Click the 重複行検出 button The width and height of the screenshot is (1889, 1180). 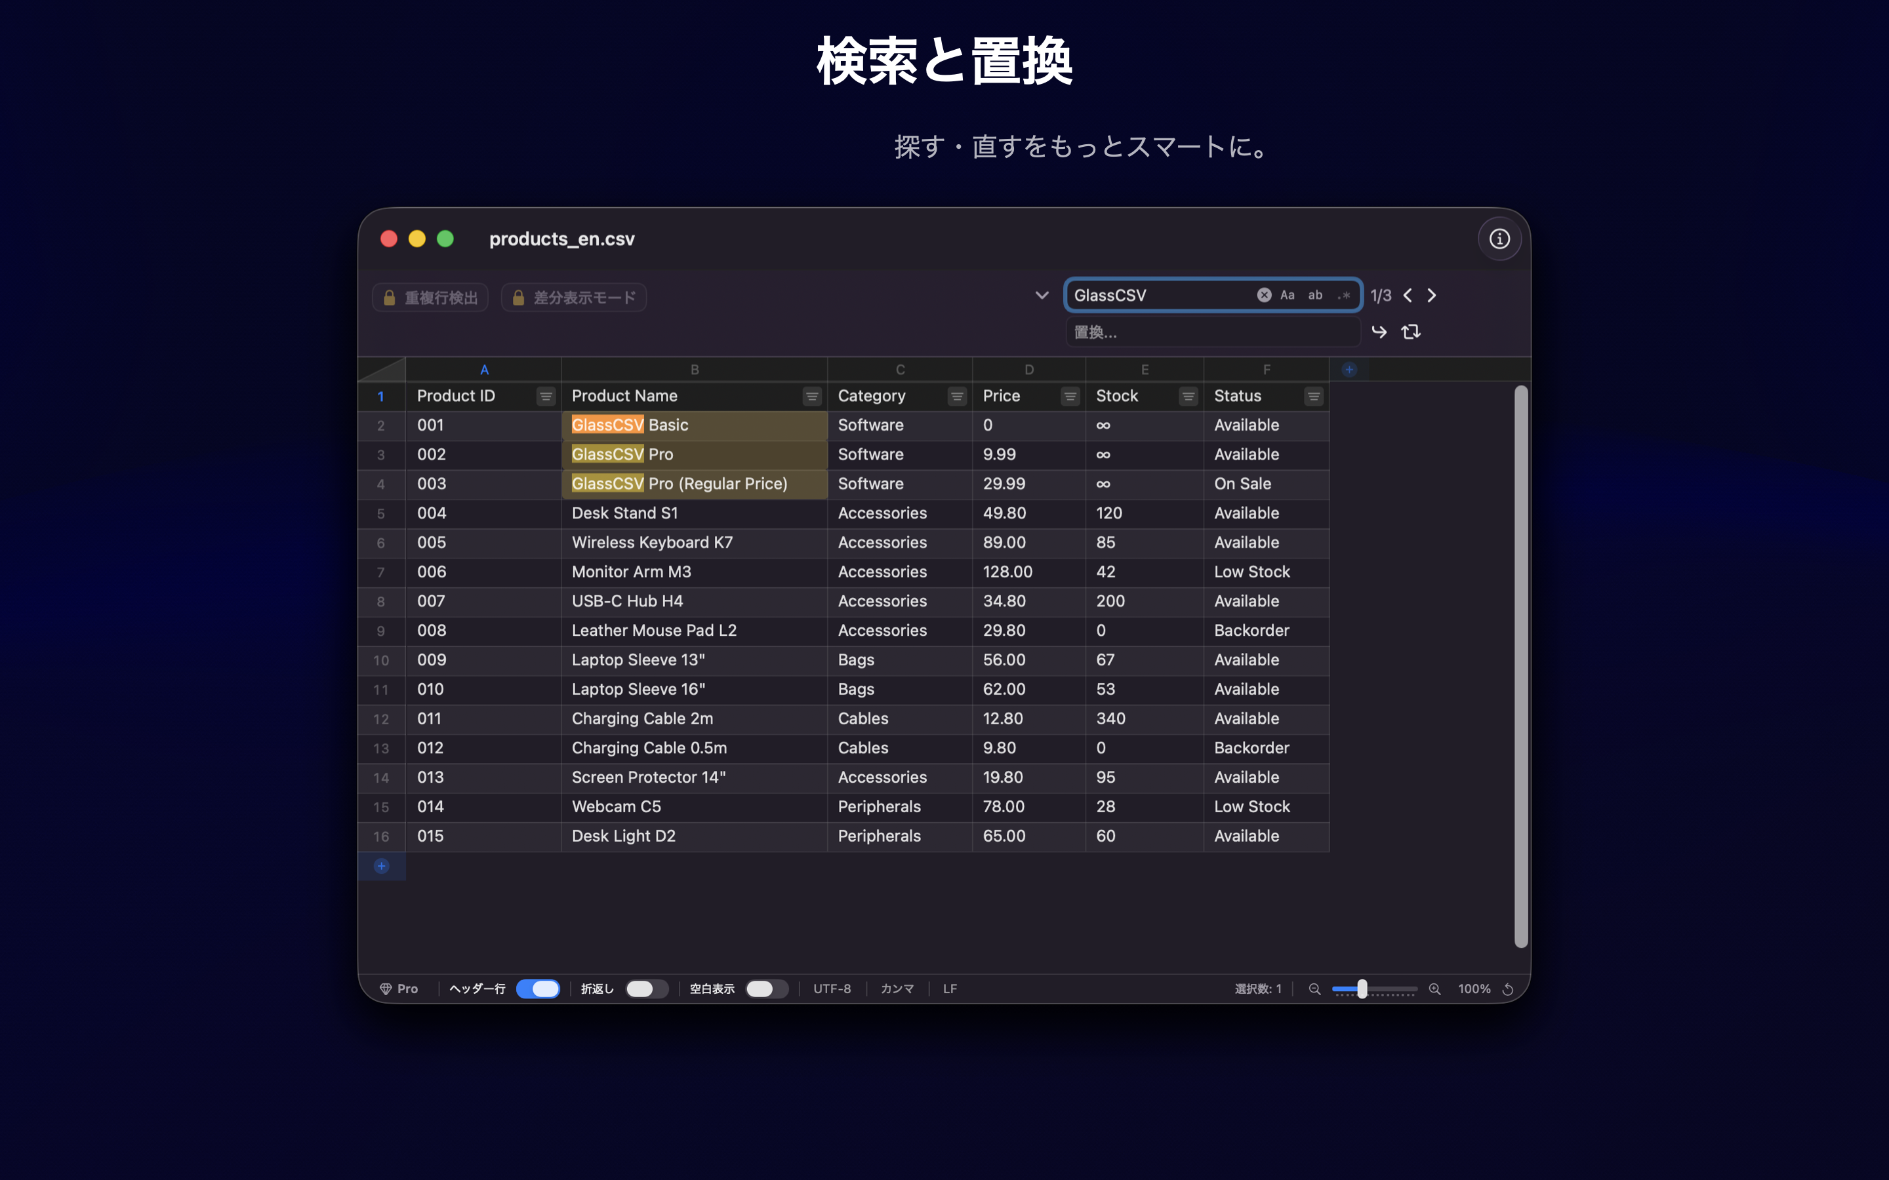(430, 298)
